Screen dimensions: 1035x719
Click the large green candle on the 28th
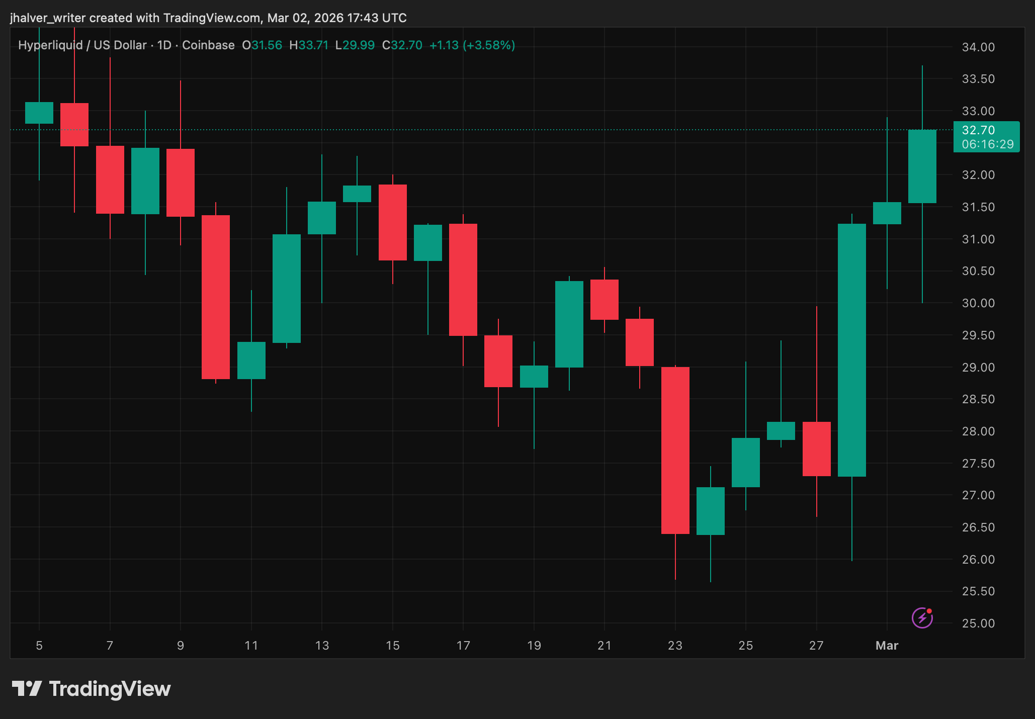coord(851,350)
